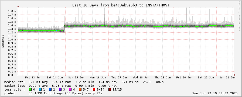Click the 'packet loss:' label
Viewport: 242px width, 97px height.
click(x=15, y=86)
